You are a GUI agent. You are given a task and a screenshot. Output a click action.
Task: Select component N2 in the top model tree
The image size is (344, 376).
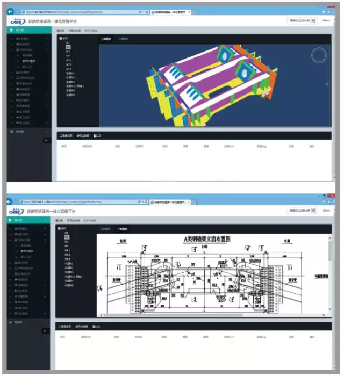point(67,47)
